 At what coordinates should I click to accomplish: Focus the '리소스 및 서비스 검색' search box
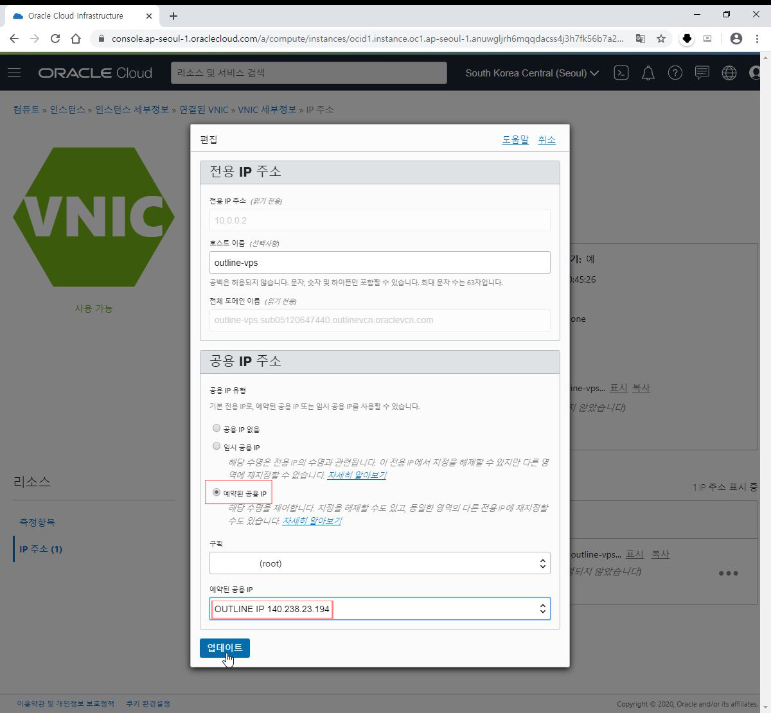pyautogui.click(x=309, y=73)
